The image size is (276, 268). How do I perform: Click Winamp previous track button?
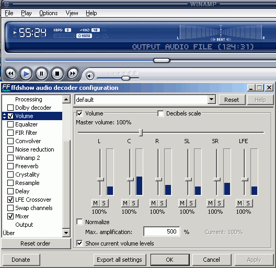click(11, 74)
